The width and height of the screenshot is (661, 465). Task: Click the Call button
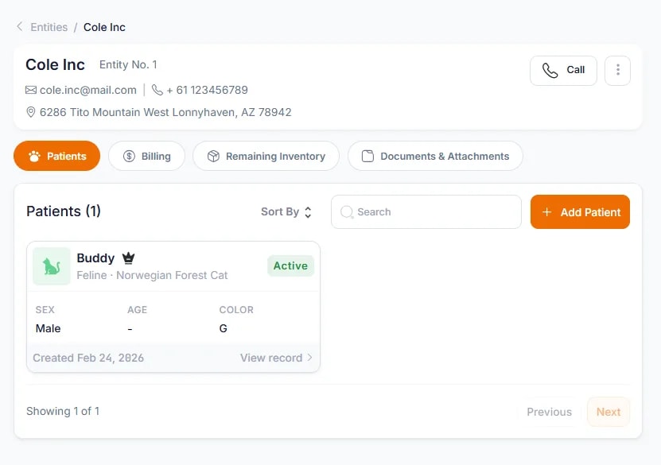click(x=563, y=70)
